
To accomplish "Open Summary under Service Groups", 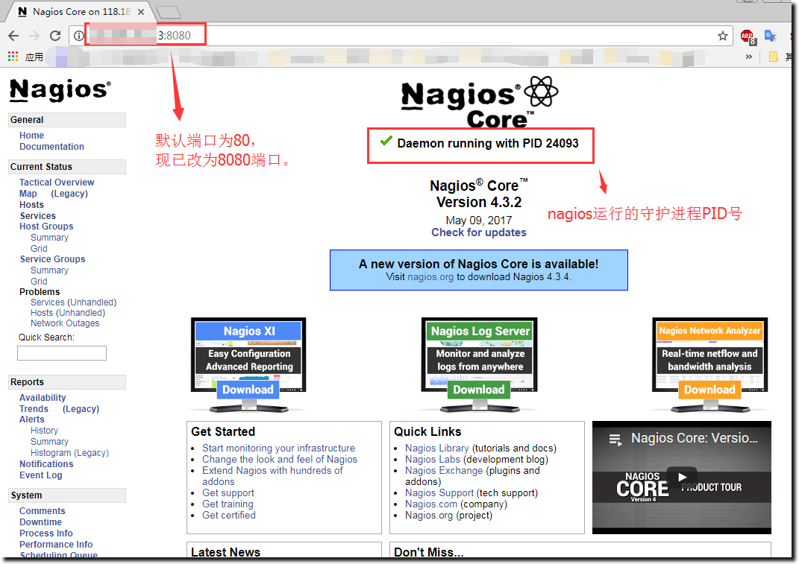I will tap(49, 270).
